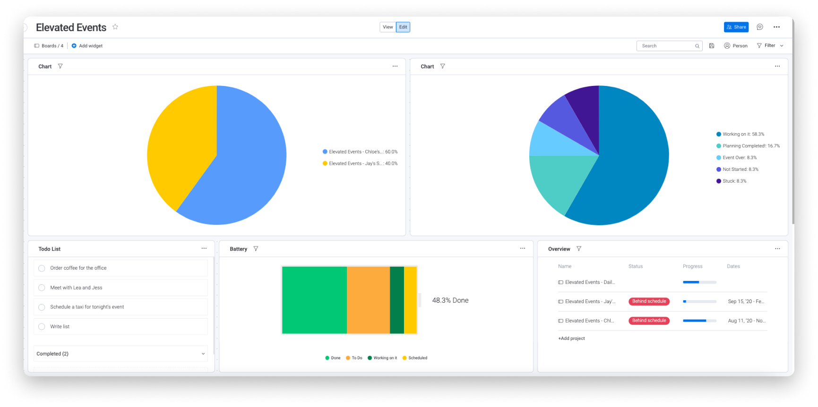818x407 pixels.
Task: Open the Todo List widget ellipsis menu
Action: pyautogui.click(x=204, y=248)
